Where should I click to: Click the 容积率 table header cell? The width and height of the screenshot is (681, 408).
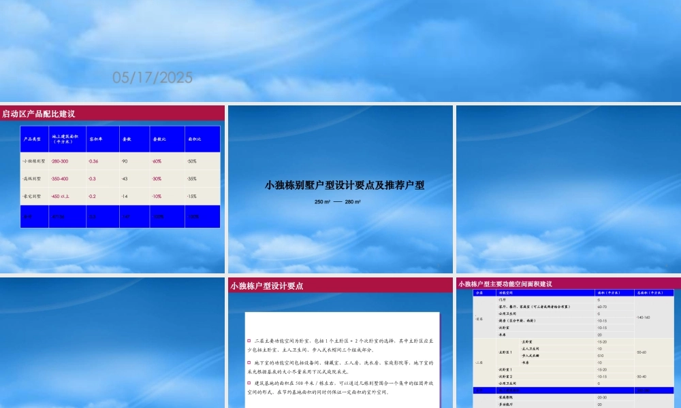pos(103,139)
